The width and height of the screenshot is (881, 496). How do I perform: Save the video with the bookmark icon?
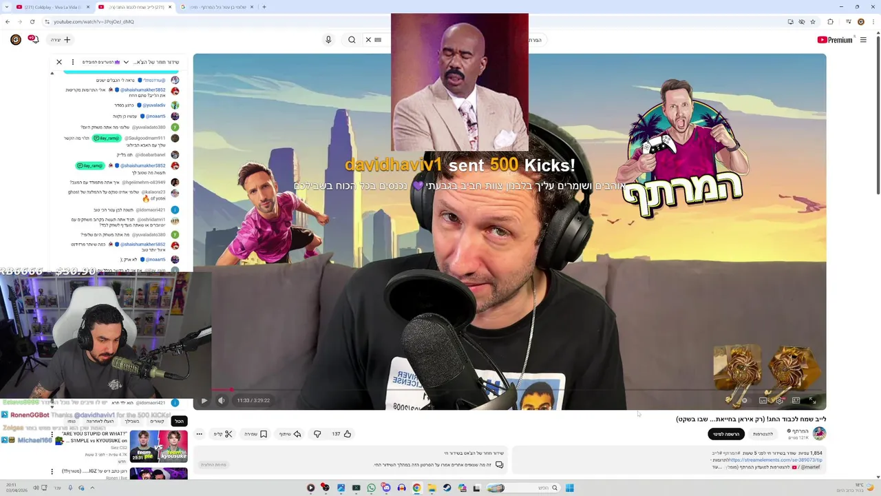[x=255, y=434]
